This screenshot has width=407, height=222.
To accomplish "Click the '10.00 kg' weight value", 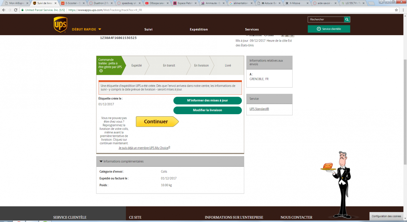I will click(166, 185).
